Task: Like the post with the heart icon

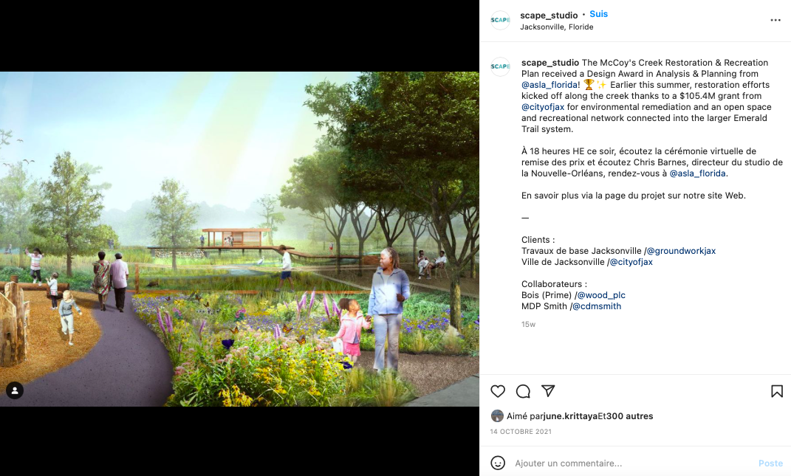Action: [x=498, y=391]
